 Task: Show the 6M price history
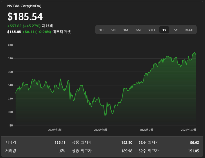click(x=138, y=30)
